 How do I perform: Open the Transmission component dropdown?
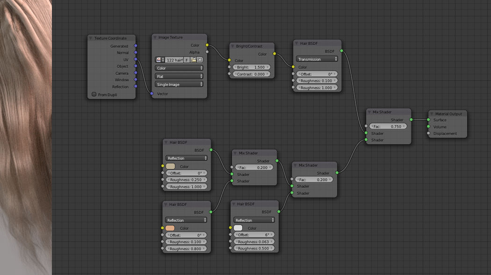point(317,59)
